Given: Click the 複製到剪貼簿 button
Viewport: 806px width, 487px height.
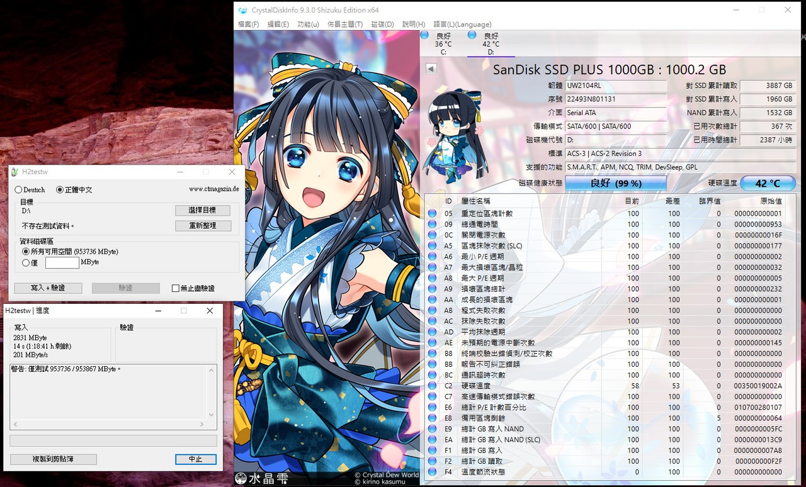Looking at the screenshot, I should point(54,459).
